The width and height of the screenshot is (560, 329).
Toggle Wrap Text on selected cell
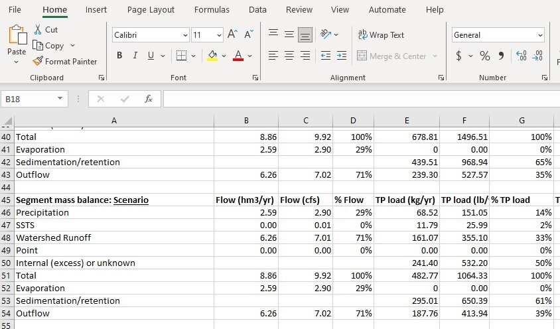tap(381, 35)
